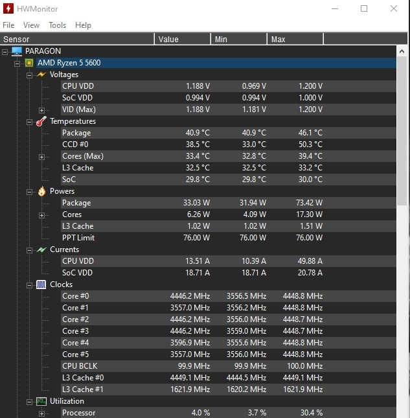Image resolution: width=410 pixels, height=418 pixels.
Task: Collapse the AMD Ryzen 5 5600 node
Action: pos(17,64)
